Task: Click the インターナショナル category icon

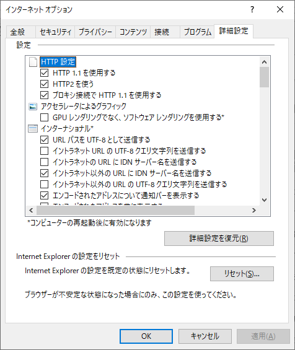Action: 33,129
